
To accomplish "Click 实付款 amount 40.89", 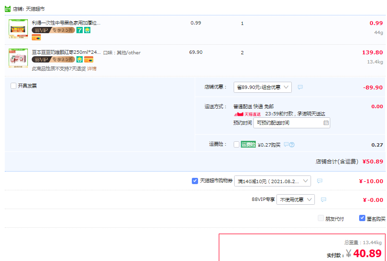I will pos(367,253).
